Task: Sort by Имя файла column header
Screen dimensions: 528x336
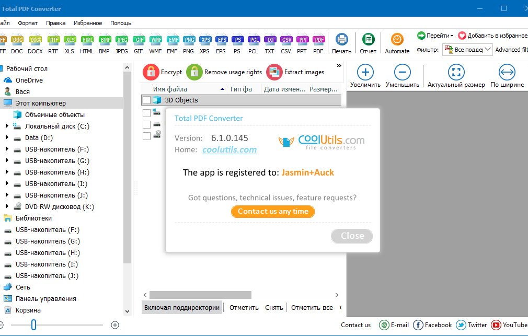Action: (x=184, y=89)
